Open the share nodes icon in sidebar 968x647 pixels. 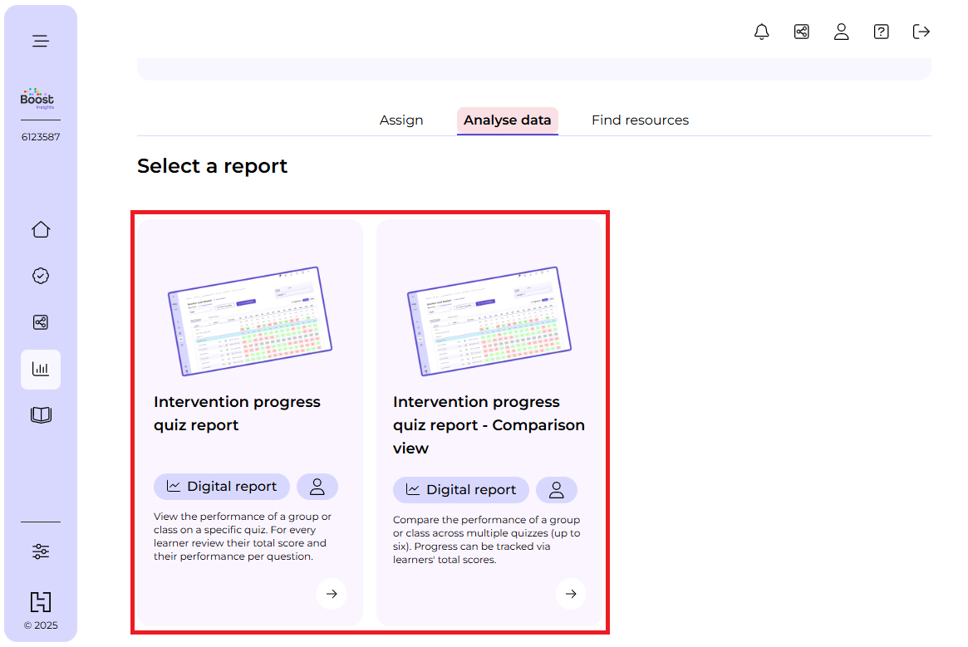coord(41,323)
